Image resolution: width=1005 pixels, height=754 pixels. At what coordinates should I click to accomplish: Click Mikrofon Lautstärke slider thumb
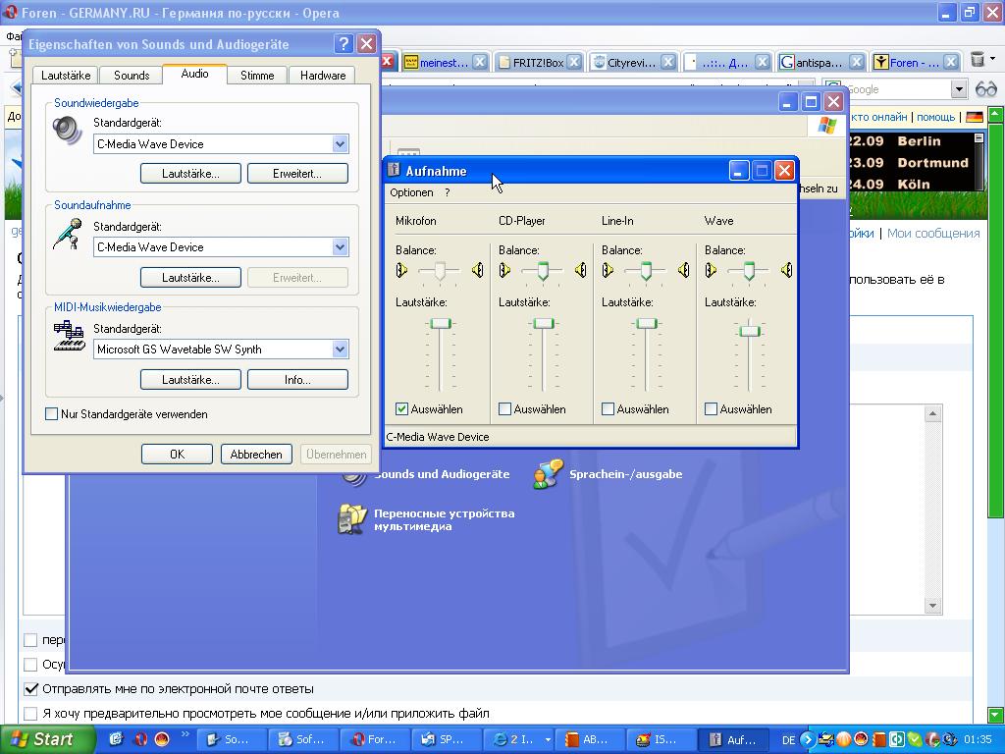point(441,323)
